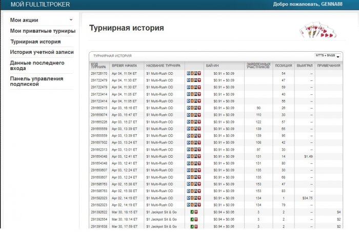This screenshot has width=359, height=232.
Task: Click orange tag icon in Apr 04, 11:54 row
Action: (192, 73)
